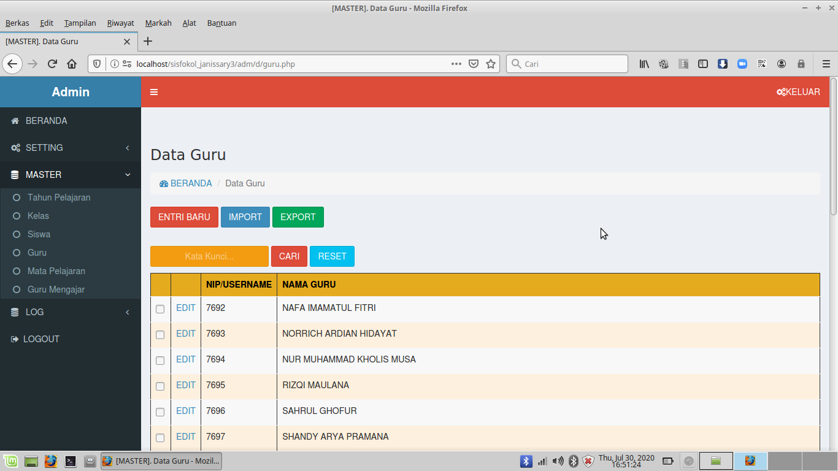Open the Bluetooth tray icon
Viewport: 838px width, 471px height.
[526, 461]
